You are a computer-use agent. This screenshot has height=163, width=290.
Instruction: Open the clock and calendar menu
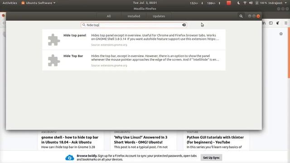[145, 3]
